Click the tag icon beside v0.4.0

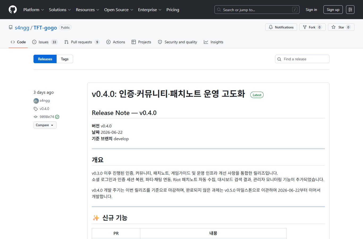coord(36,109)
